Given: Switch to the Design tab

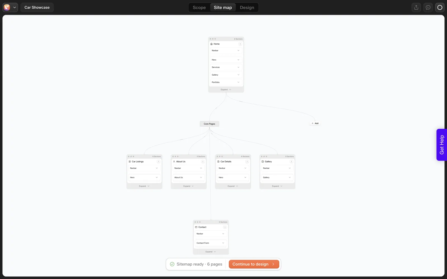Looking at the screenshot, I should click(x=247, y=8).
